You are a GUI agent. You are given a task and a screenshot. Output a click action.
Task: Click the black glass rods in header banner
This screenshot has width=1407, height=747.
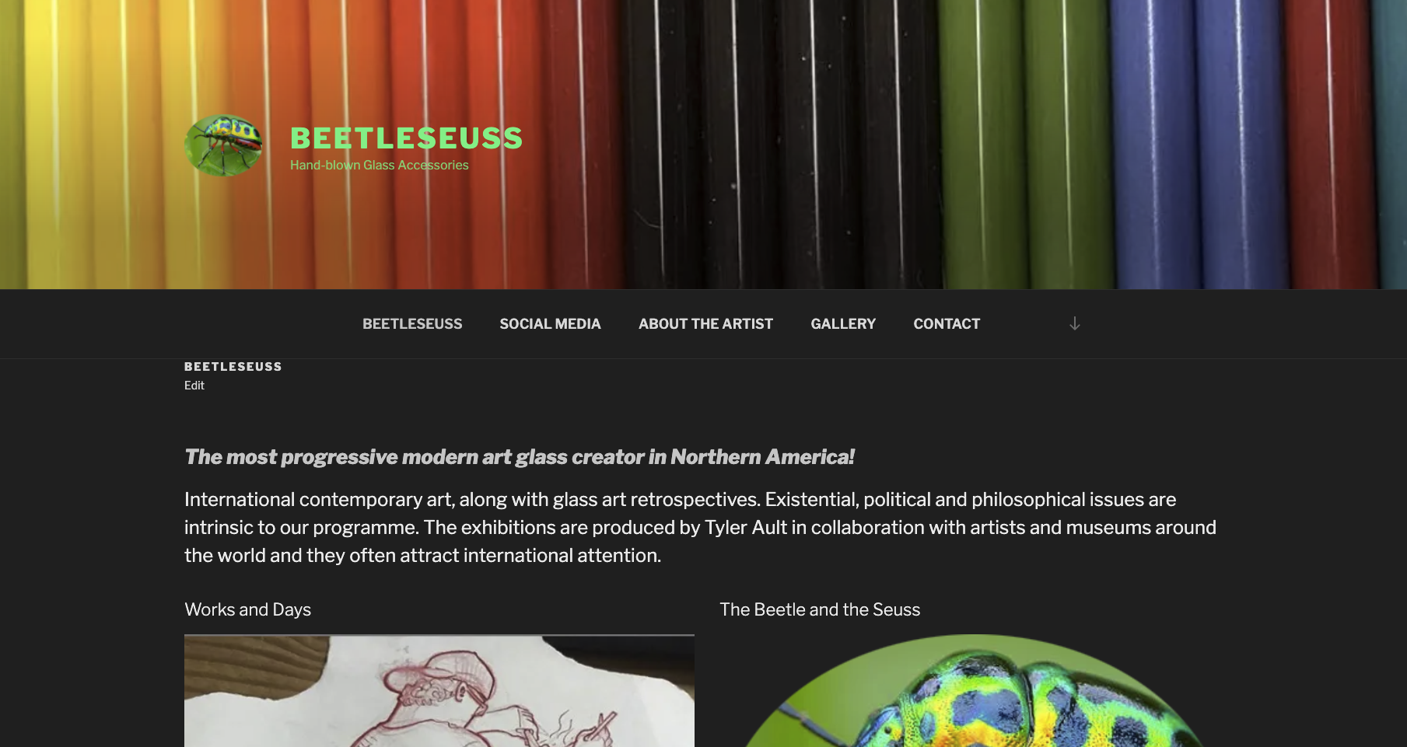click(782, 145)
